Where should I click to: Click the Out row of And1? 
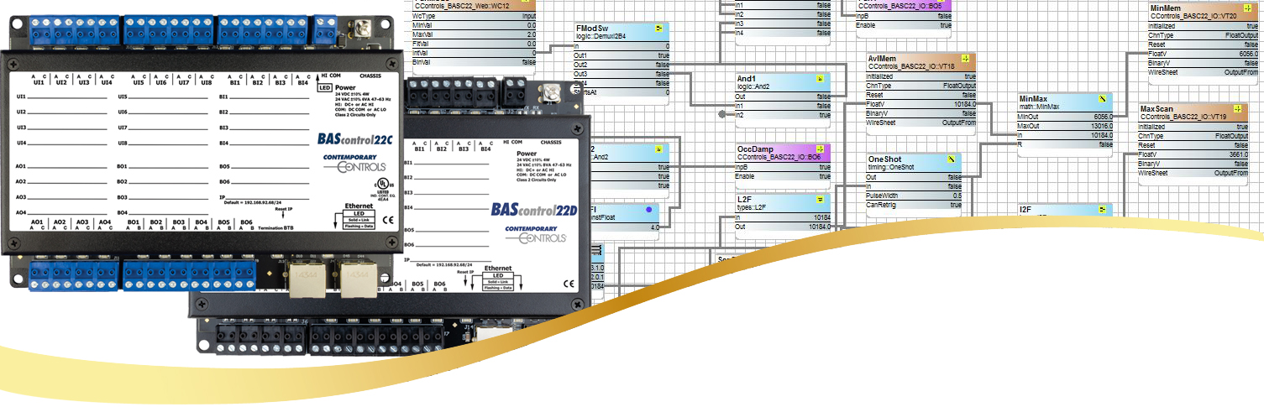click(x=783, y=97)
